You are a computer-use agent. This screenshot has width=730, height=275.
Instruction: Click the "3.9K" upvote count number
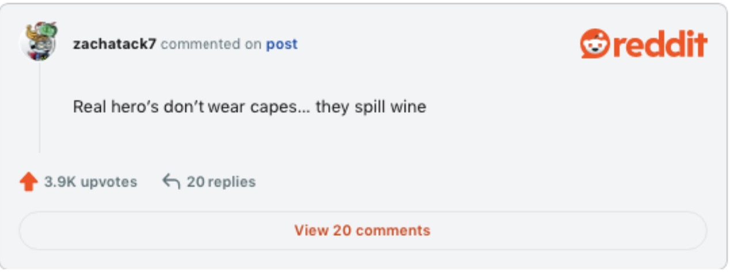point(60,182)
